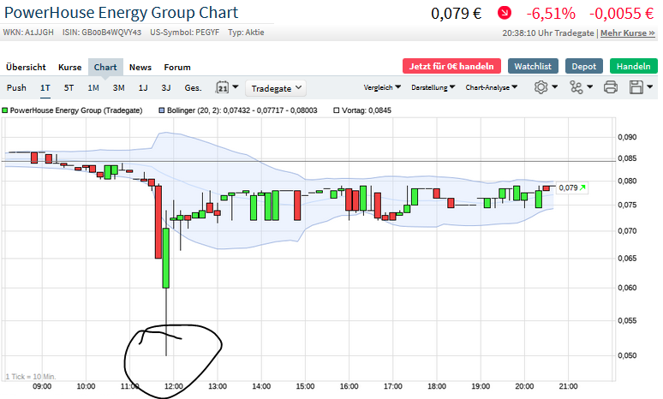Click the green Handeln button
Screen dimensions: 663x399
click(x=633, y=67)
